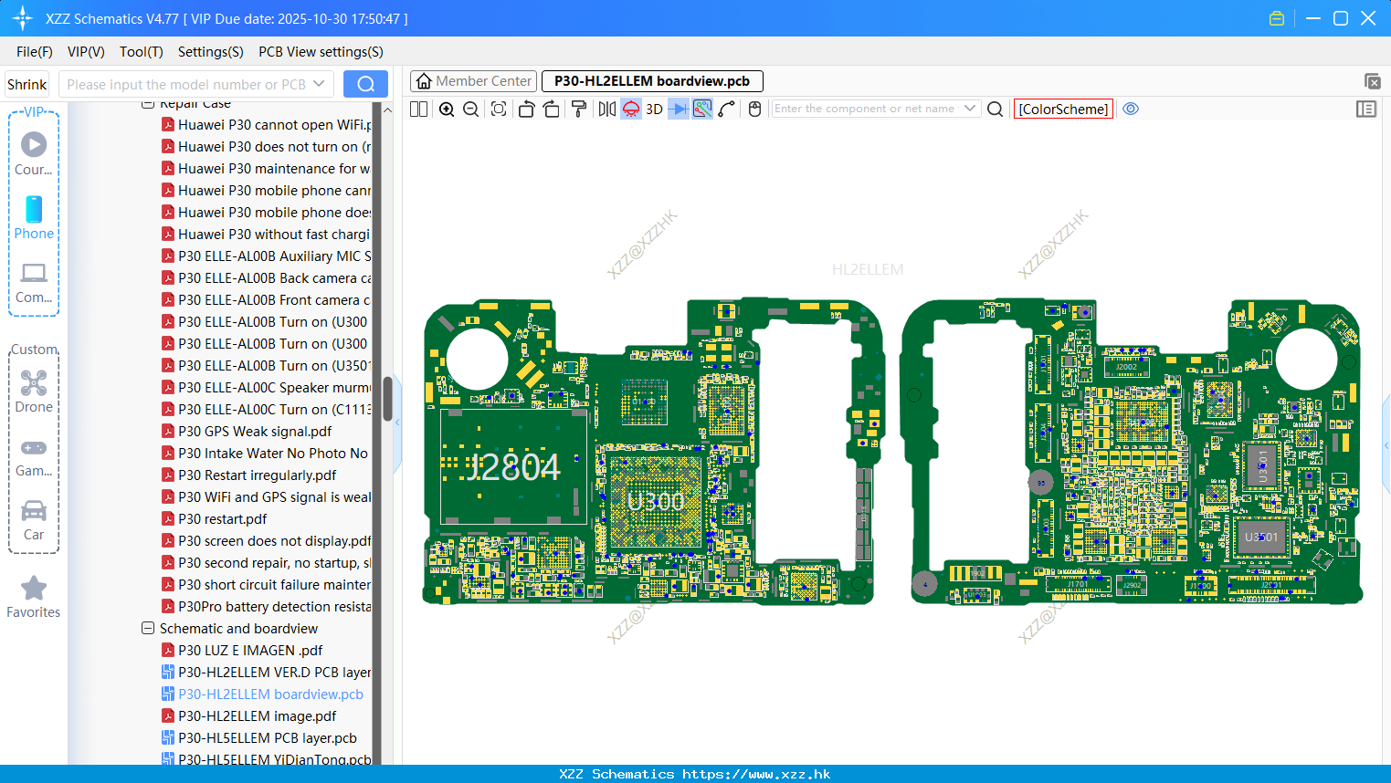Toggle the eye visibility icon
The width and height of the screenshot is (1391, 783).
pyautogui.click(x=1131, y=109)
